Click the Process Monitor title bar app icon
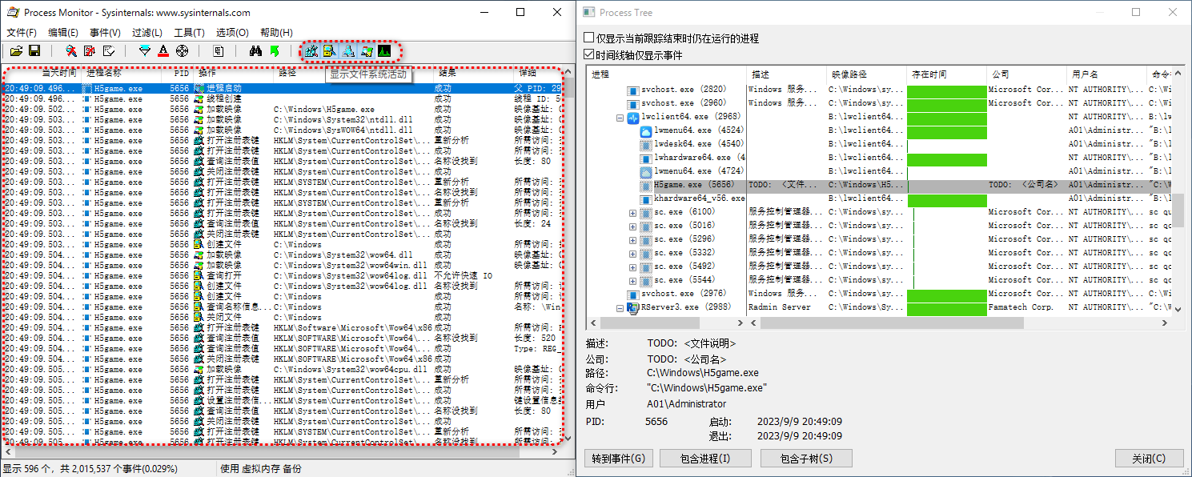Image resolution: width=1192 pixels, height=477 pixels. [x=13, y=13]
